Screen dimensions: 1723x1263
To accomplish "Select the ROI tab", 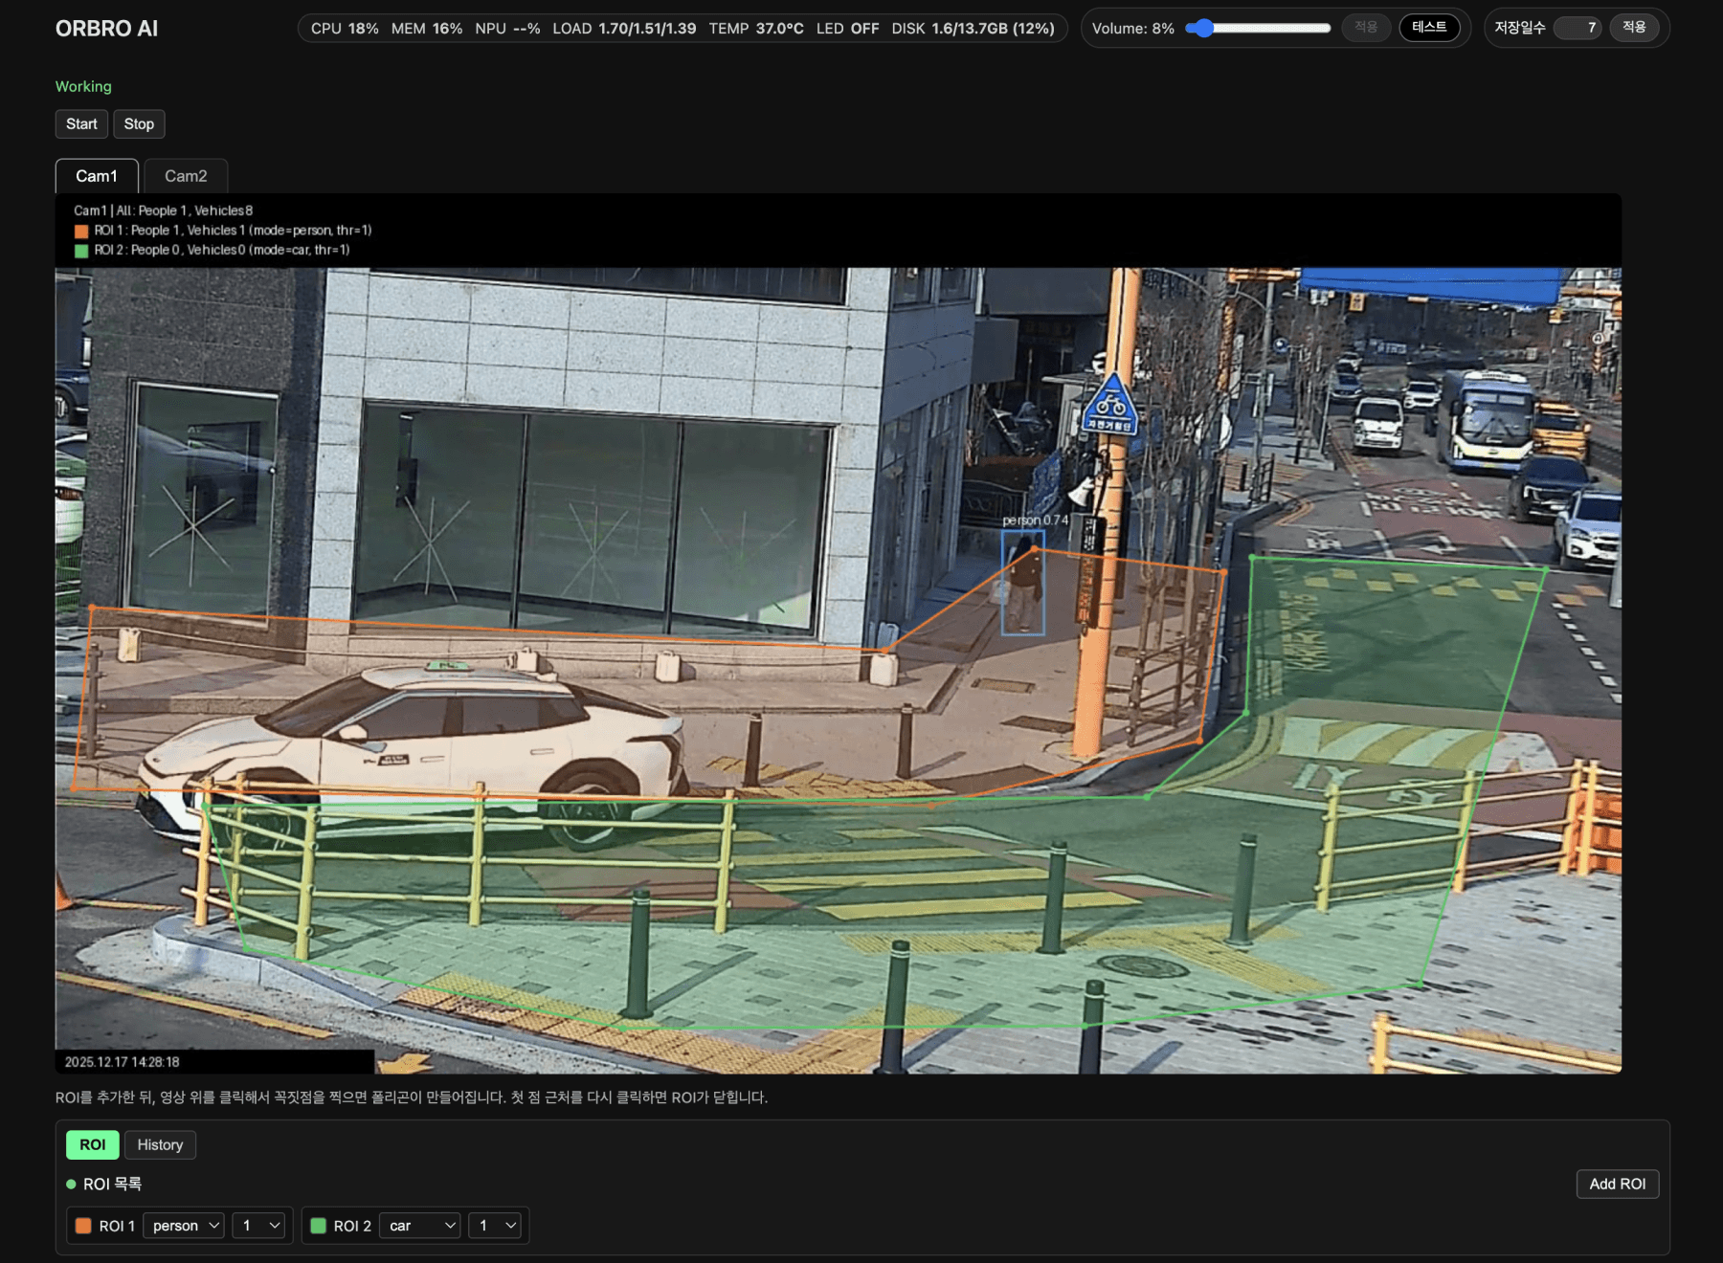I will click(x=93, y=1145).
